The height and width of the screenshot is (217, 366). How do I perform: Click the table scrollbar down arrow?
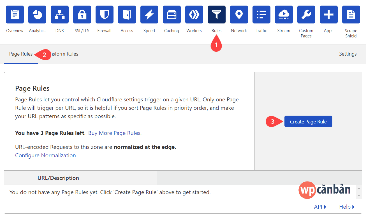359,196
